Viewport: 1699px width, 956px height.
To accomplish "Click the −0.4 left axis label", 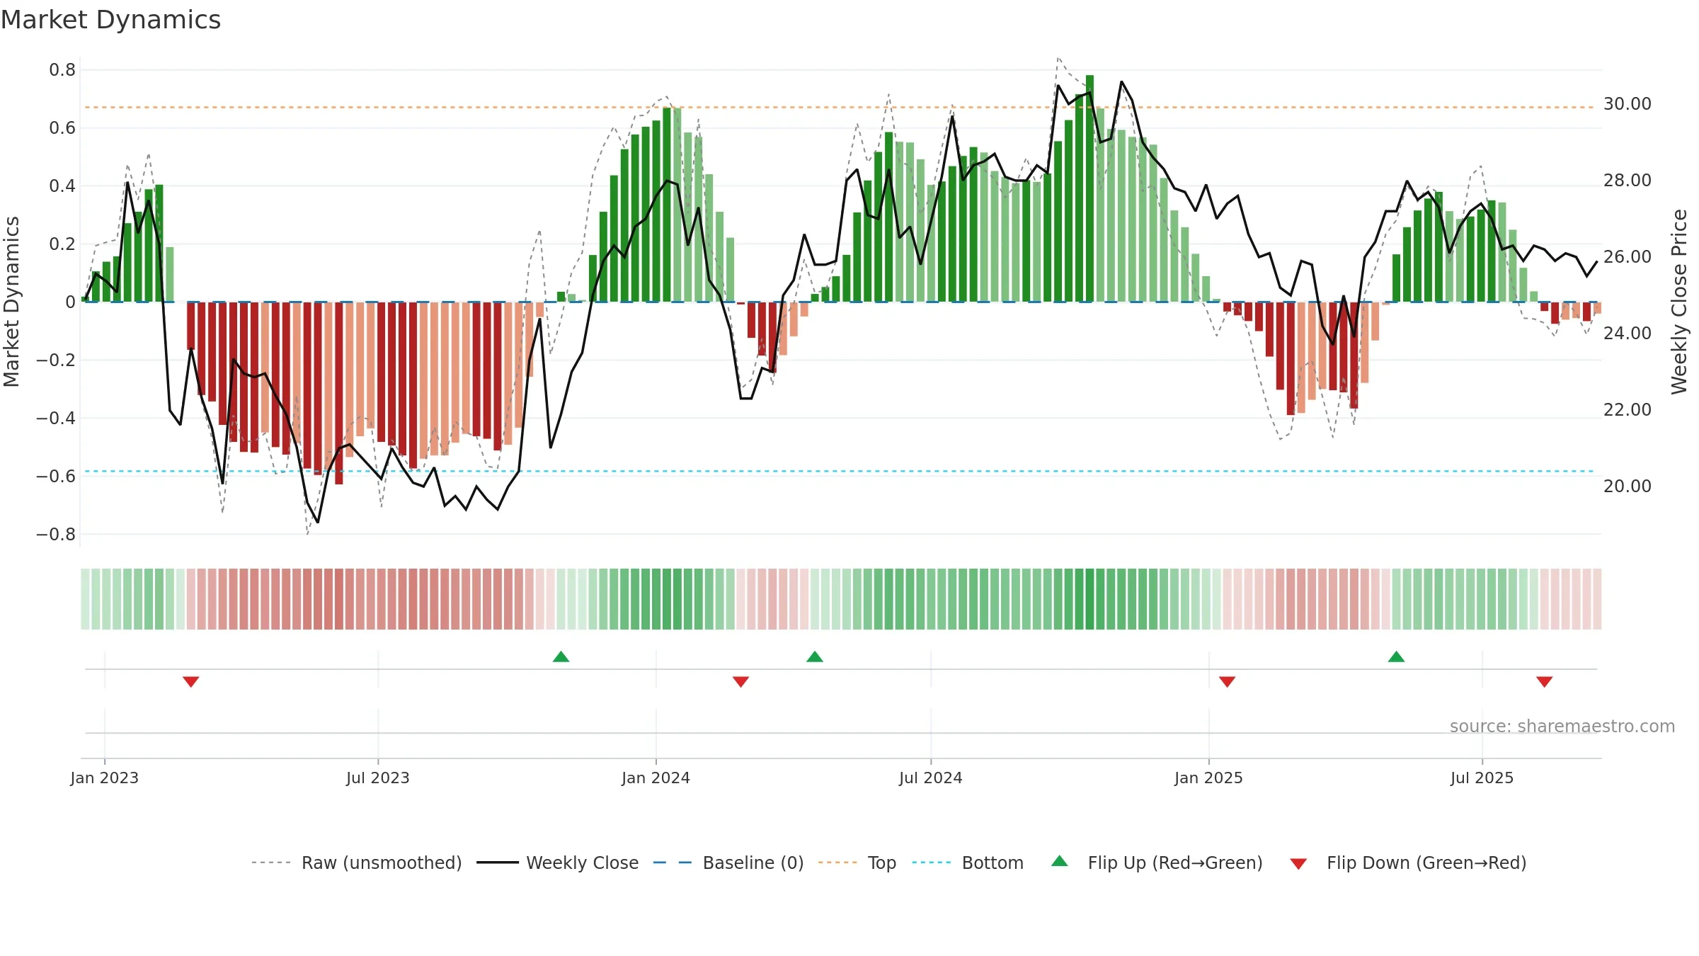I will coord(56,419).
